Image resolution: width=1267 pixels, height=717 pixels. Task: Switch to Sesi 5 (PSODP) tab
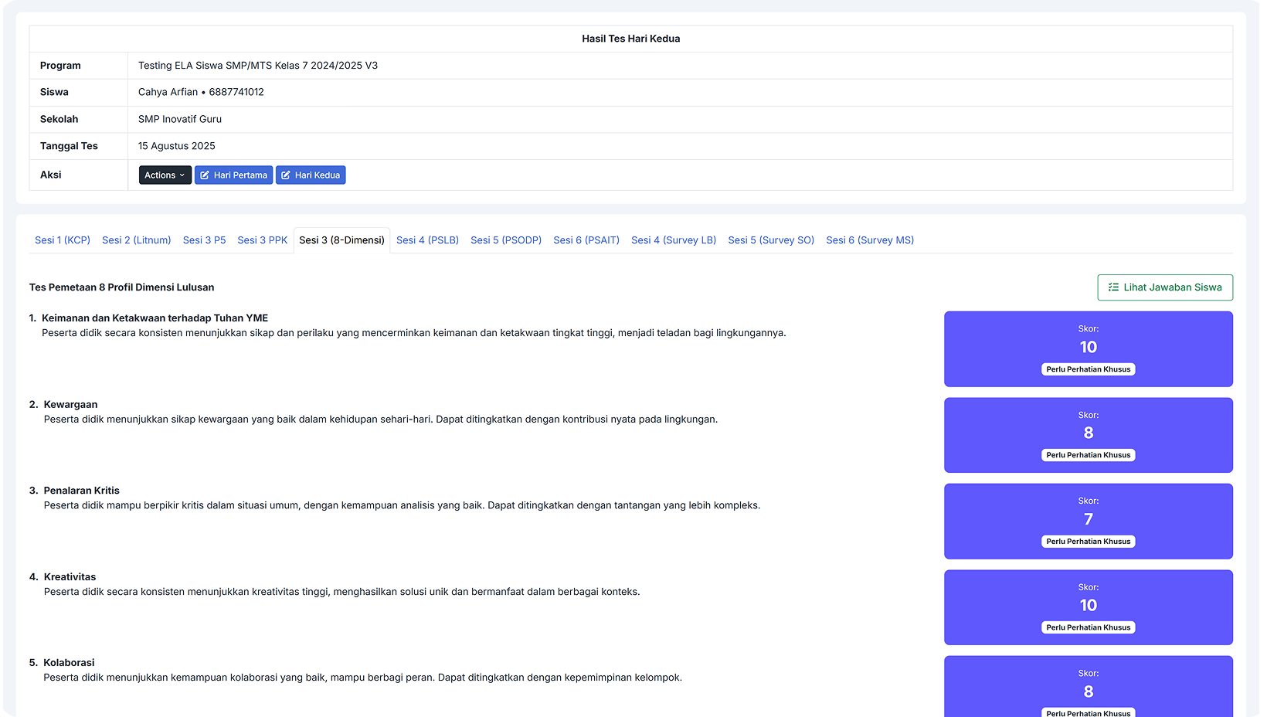tap(506, 240)
